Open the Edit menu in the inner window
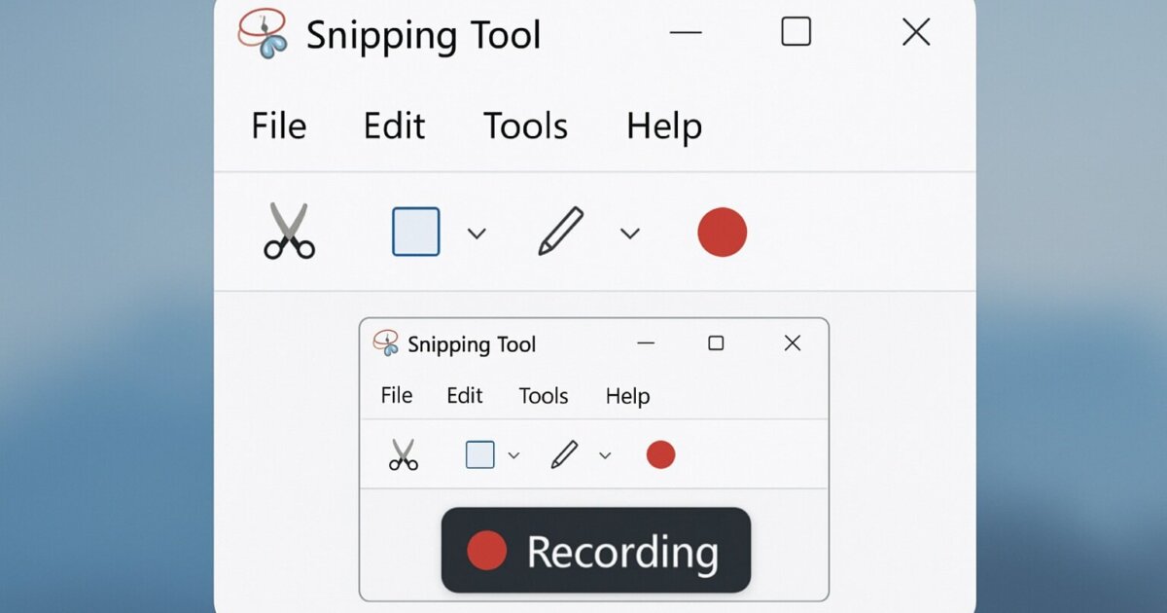The image size is (1167, 613). (x=464, y=396)
